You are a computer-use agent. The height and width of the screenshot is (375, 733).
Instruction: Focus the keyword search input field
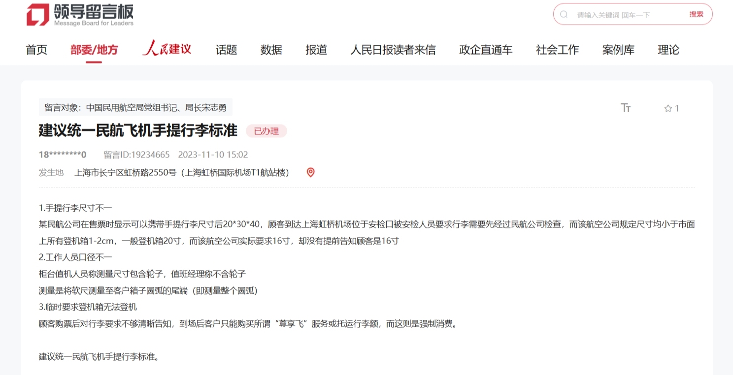tap(626, 15)
